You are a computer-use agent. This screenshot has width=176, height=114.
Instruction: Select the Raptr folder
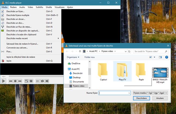tap(141, 72)
